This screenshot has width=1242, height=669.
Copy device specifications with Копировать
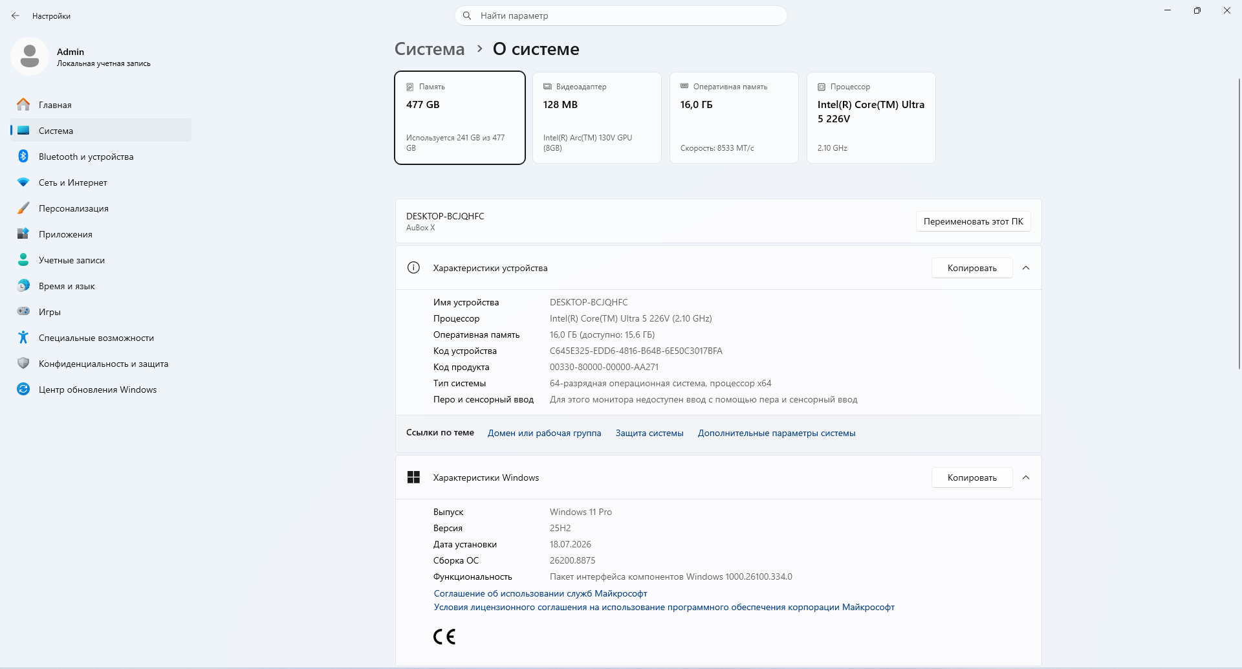pos(972,268)
